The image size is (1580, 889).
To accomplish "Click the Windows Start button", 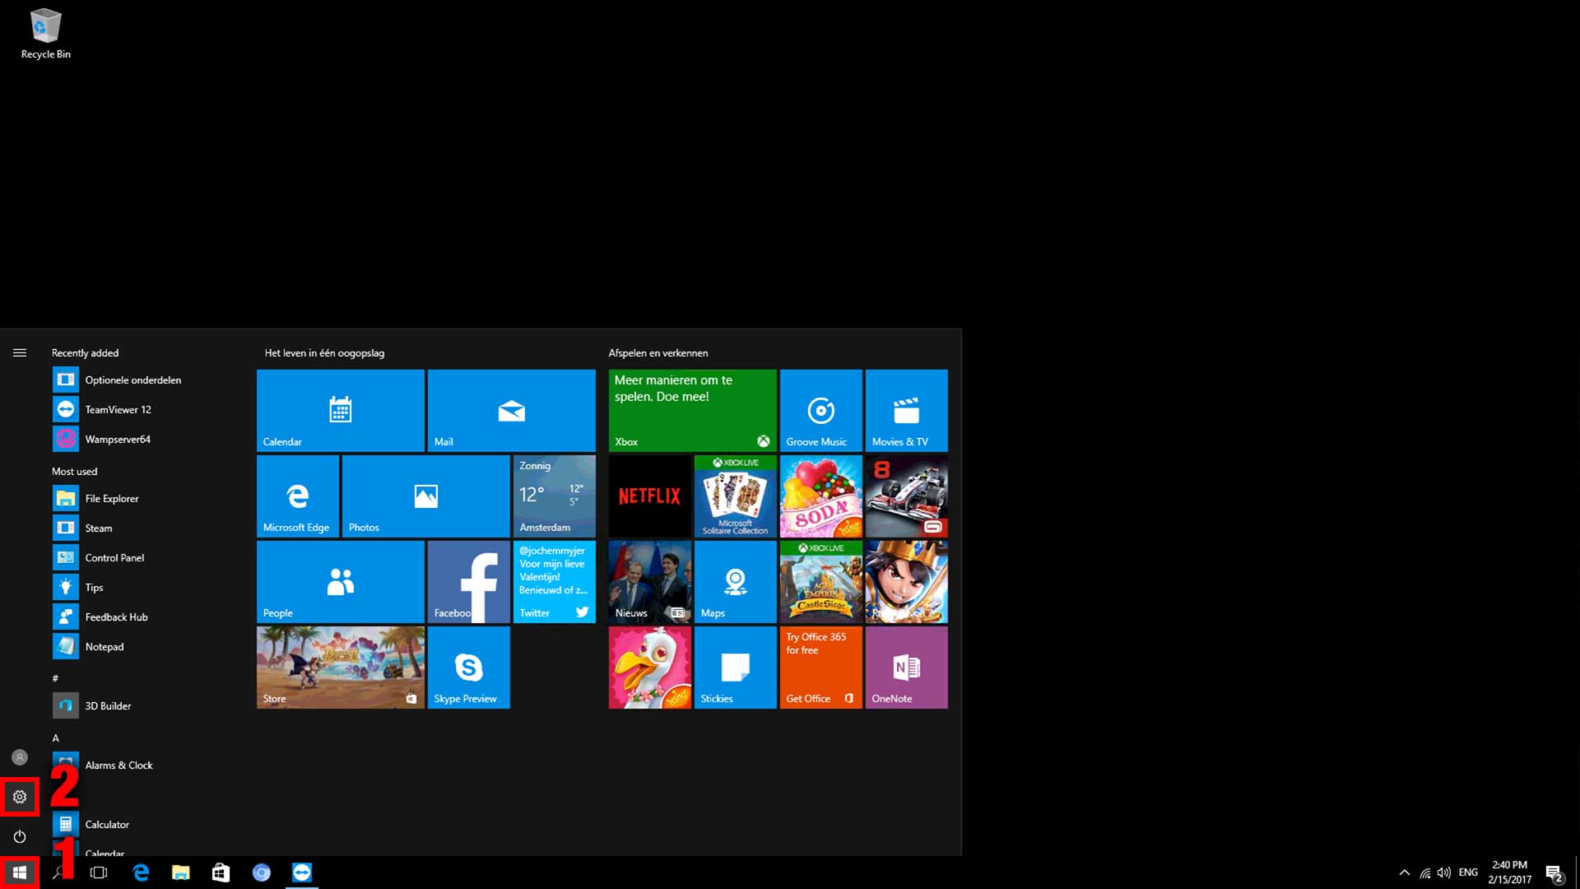I will (x=20, y=873).
